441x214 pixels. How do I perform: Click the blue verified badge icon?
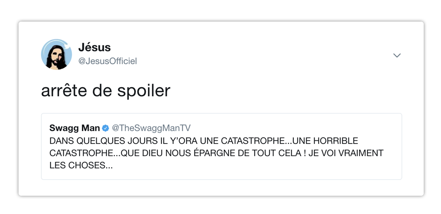105,128
